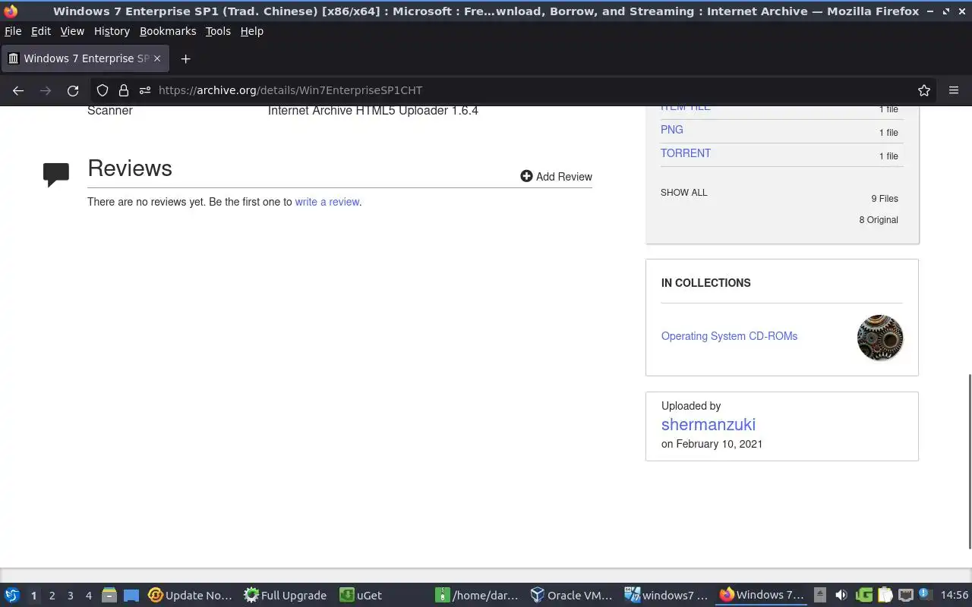Image resolution: width=972 pixels, height=607 pixels.
Task: Click the Add Review link
Action: click(x=557, y=176)
